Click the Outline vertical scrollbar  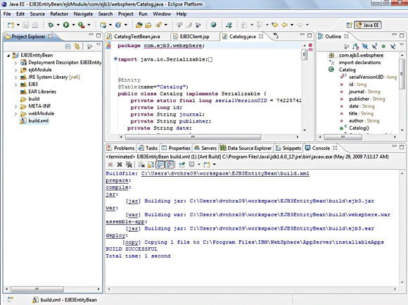coord(402,73)
